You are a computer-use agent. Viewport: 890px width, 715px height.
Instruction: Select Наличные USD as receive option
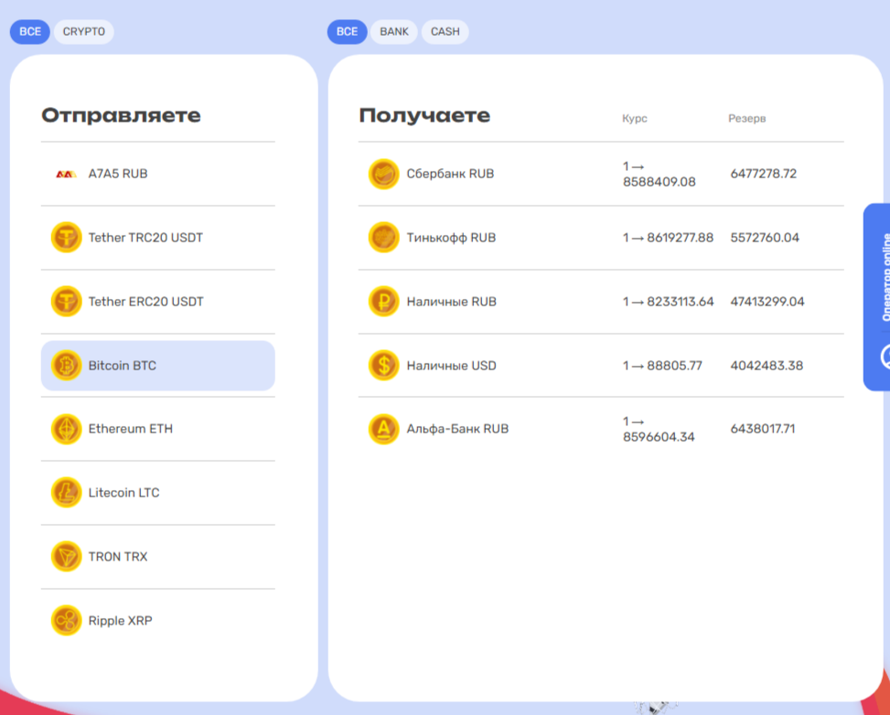(601, 365)
